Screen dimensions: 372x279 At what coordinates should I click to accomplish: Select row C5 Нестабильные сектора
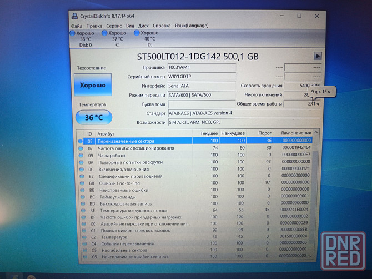coord(194,250)
